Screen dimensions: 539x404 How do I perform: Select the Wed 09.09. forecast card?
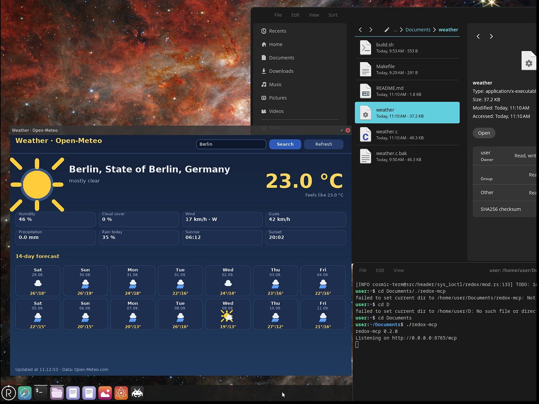click(228, 314)
